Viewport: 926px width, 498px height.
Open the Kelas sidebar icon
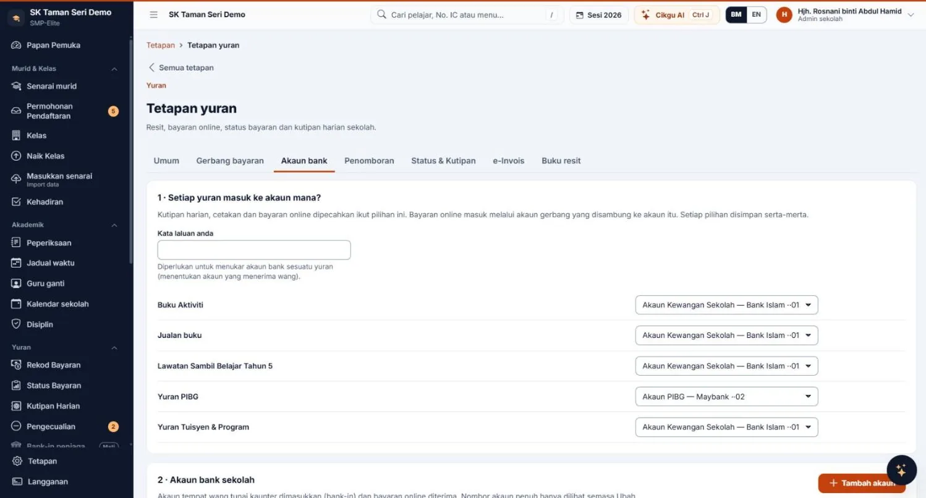pyautogui.click(x=17, y=135)
